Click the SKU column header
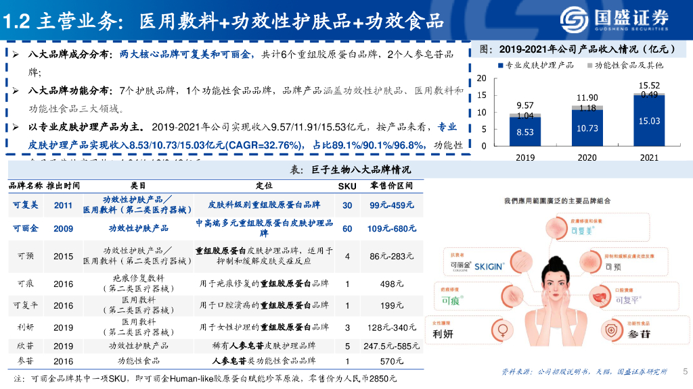The width and height of the screenshot is (693, 389). tap(347, 186)
